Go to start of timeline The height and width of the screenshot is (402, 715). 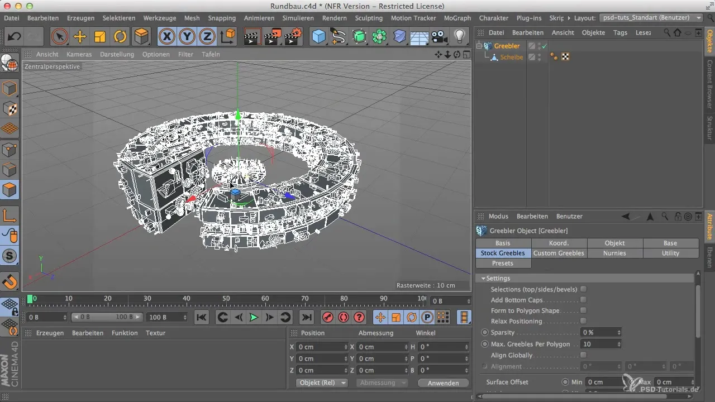pos(202,317)
